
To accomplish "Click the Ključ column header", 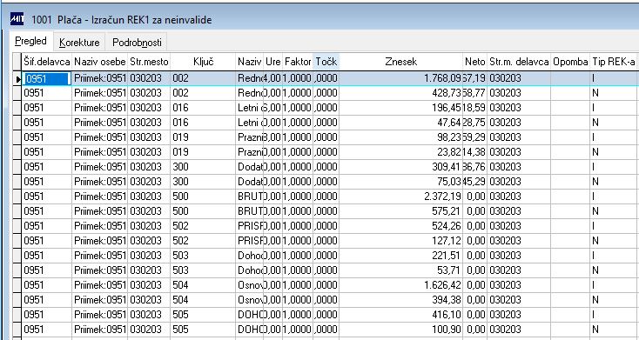I will (x=204, y=62).
